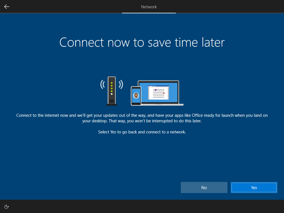The width and height of the screenshot is (284, 213).
Task: Click the white router indicator light
Action: pos(112,94)
